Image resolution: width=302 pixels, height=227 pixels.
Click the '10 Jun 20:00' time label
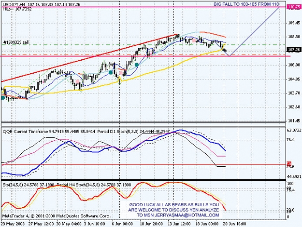pyautogui.click(x=151, y=224)
